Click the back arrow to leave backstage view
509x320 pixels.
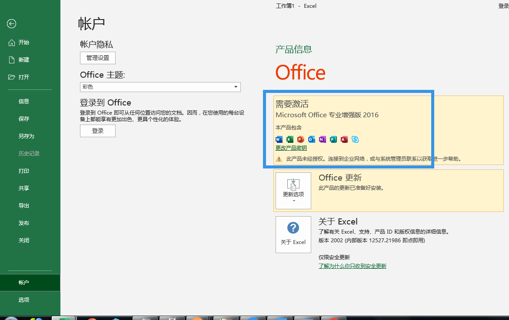point(11,24)
